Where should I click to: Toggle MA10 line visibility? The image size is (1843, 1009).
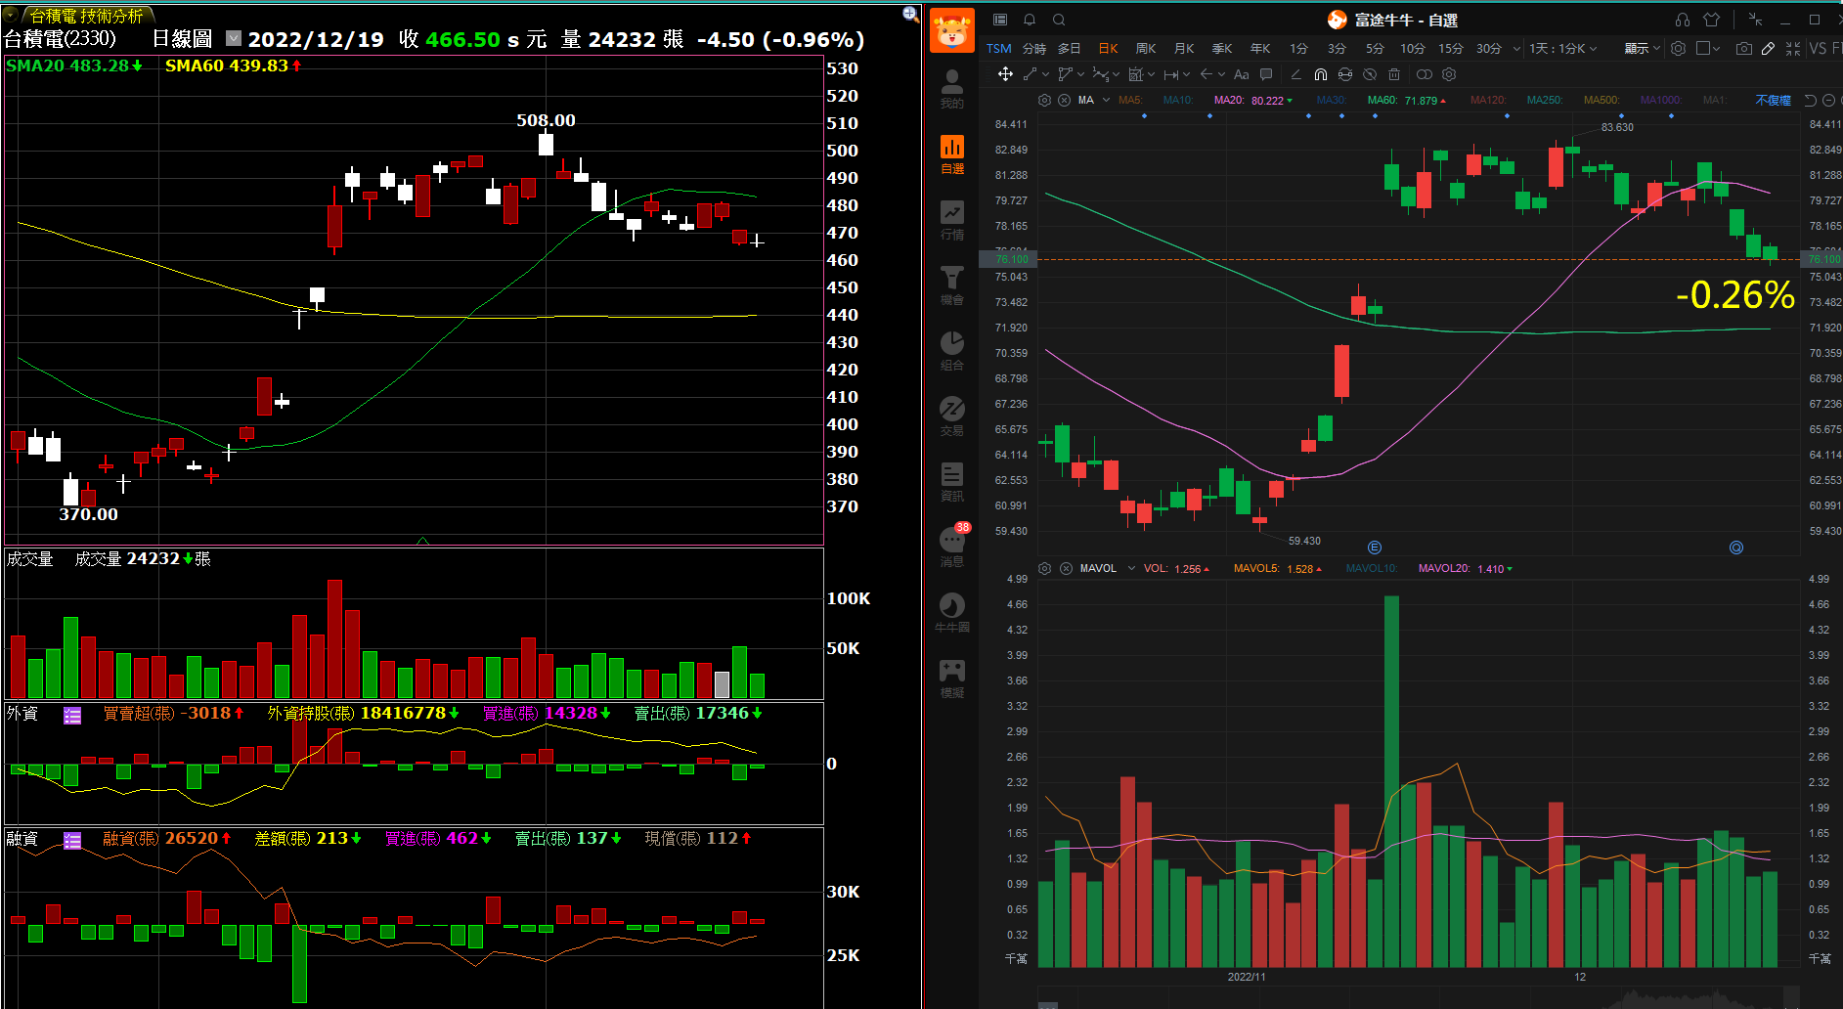pyautogui.click(x=1178, y=100)
